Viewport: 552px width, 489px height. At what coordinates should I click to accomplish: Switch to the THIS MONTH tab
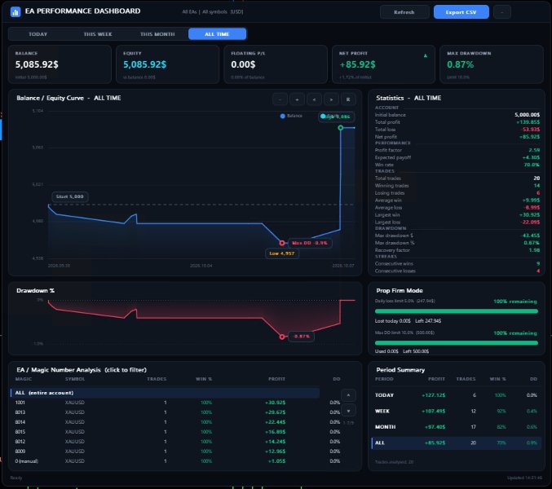click(x=157, y=34)
